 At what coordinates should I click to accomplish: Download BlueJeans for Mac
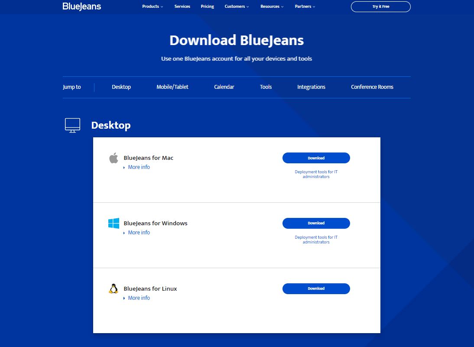(316, 158)
